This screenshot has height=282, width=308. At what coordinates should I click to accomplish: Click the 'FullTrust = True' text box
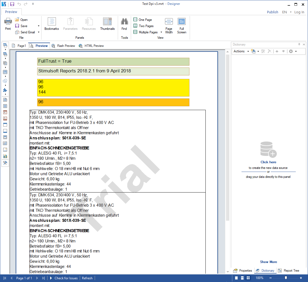point(113,62)
